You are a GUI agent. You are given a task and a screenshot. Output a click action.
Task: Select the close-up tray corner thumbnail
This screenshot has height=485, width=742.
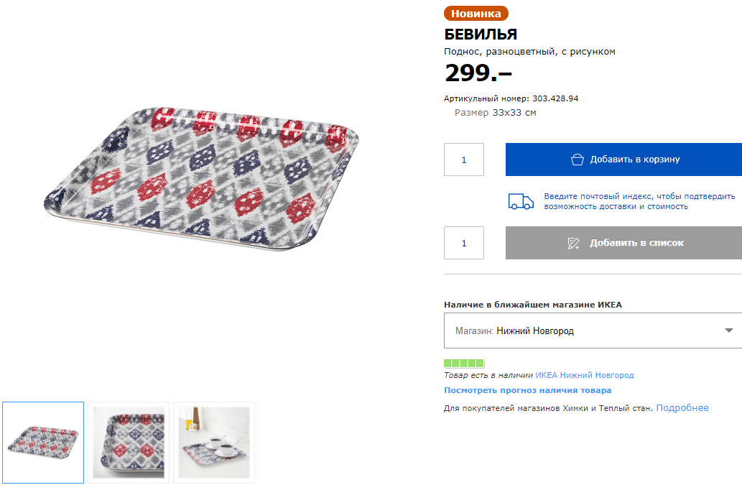pyautogui.click(x=129, y=442)
